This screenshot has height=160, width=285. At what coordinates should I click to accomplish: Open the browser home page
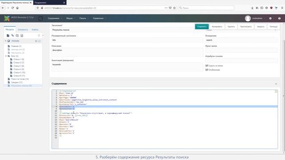pyautogui.click(x=17, y=8)
